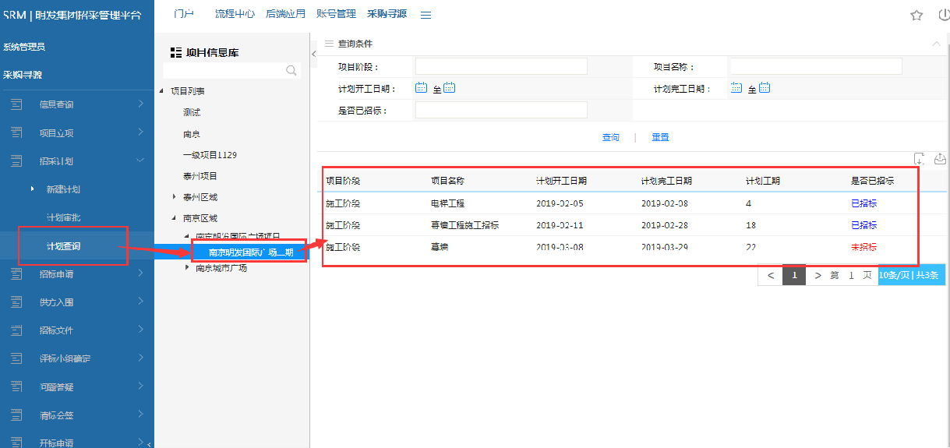Image resolution: width=950 pixels, height=448 pixels.
Task: Click the star favorites icon in the top bar
Action: (x=916, y=15)
